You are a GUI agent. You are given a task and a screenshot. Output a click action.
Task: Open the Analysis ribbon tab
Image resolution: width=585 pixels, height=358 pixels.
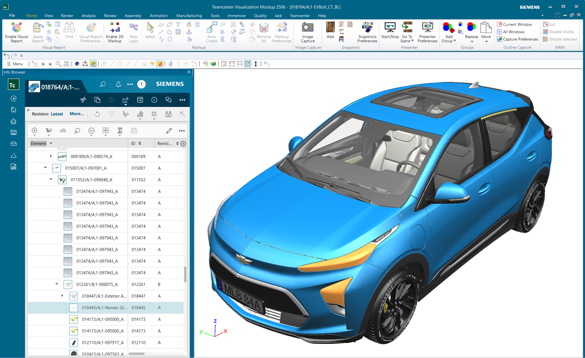tap(89, 16)
